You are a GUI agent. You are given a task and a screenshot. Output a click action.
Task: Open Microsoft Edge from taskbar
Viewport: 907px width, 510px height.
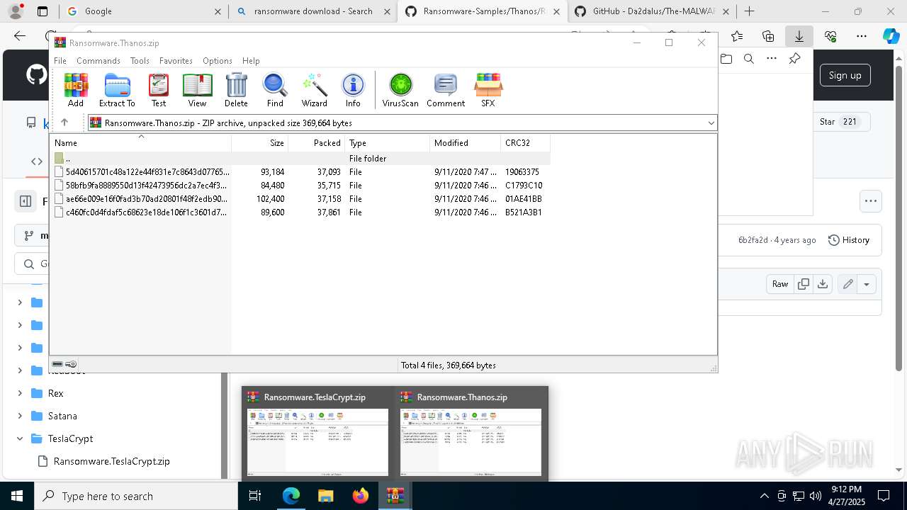pyautogui.click(x=291, y=496)
